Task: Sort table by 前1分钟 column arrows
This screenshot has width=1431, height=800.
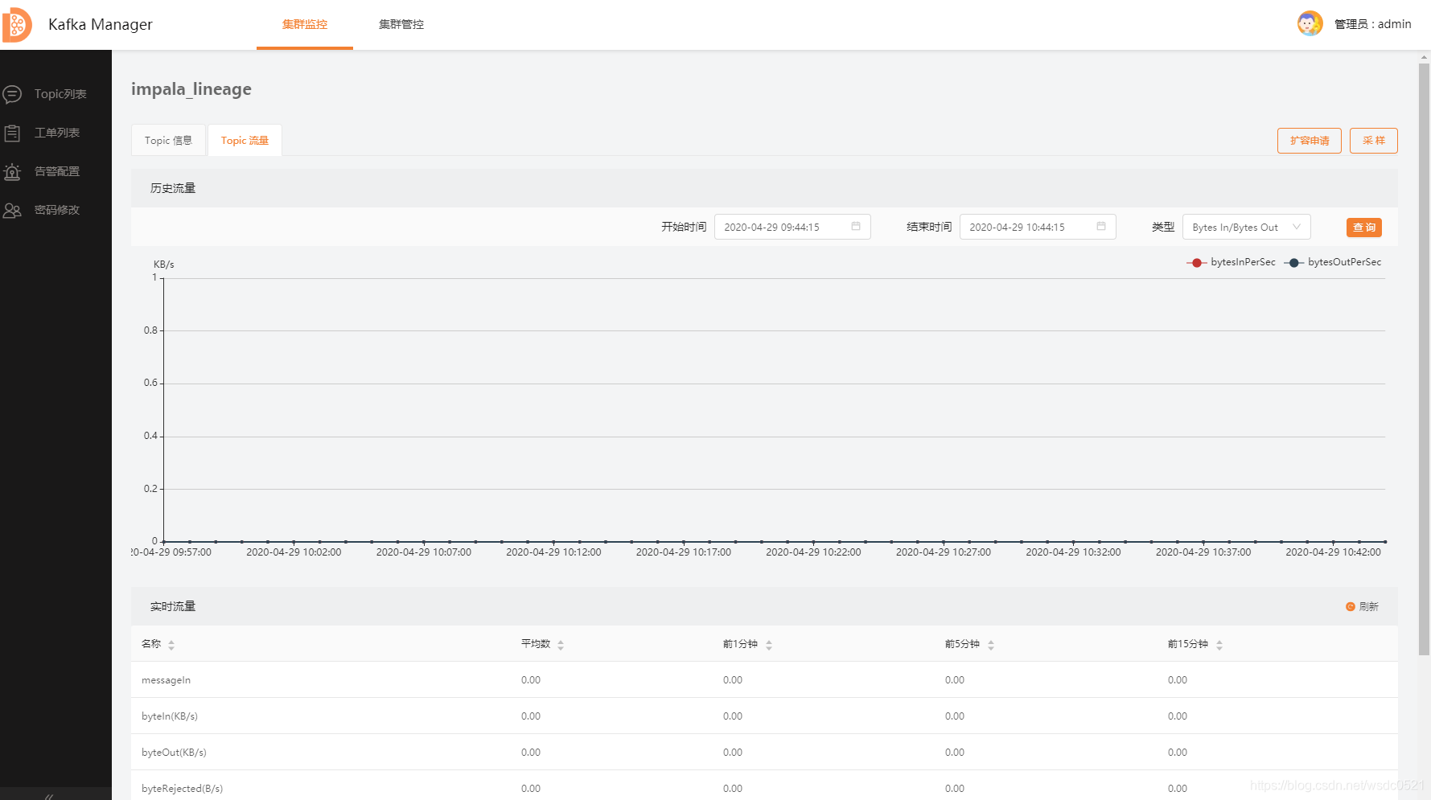Action: [x=769, y=645]
